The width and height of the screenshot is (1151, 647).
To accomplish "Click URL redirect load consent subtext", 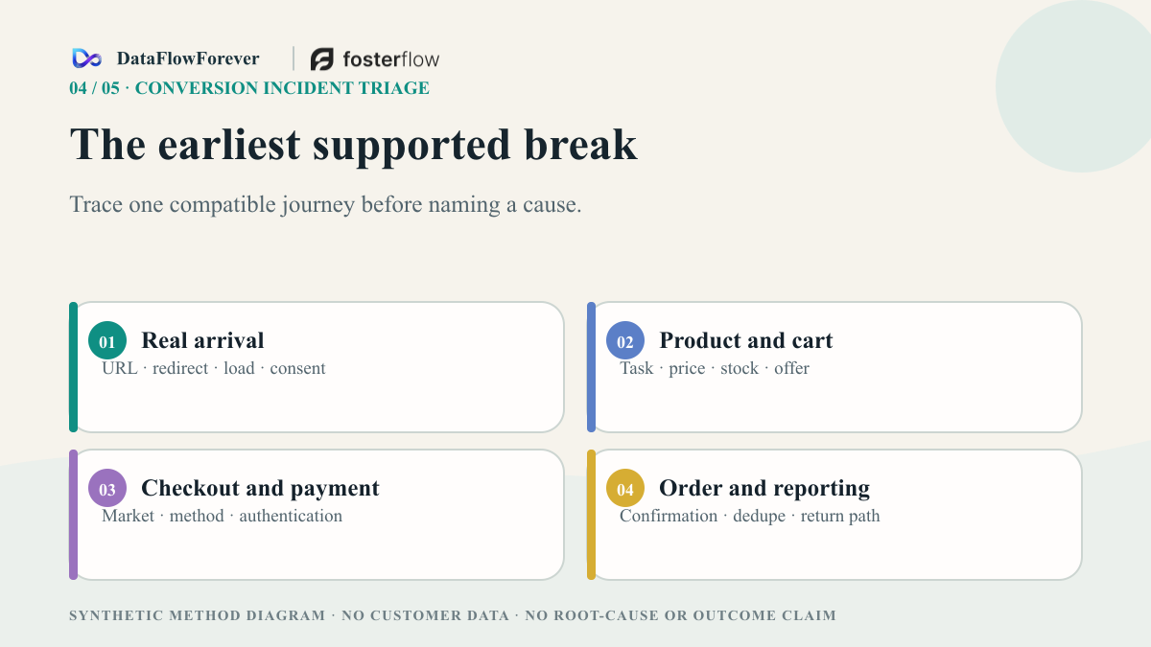I will (214, 368).
